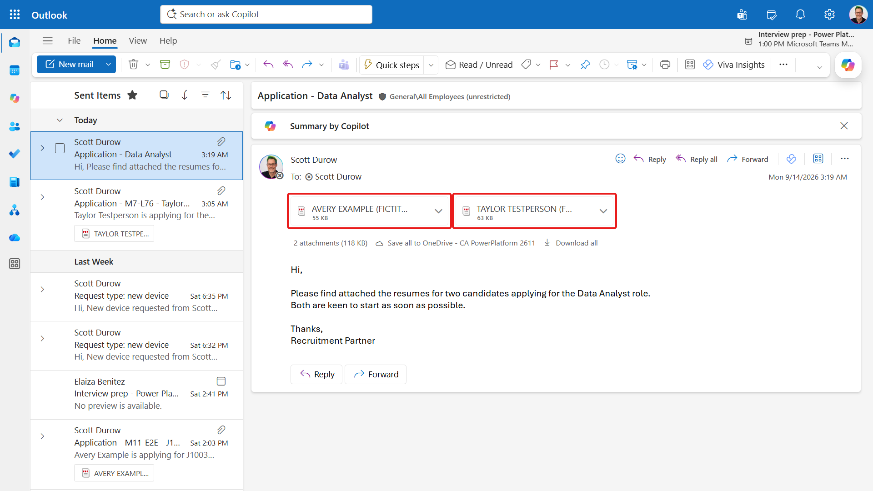
Task: Open the filter icon in Sent Items
Action: click(x=206, y=95)
